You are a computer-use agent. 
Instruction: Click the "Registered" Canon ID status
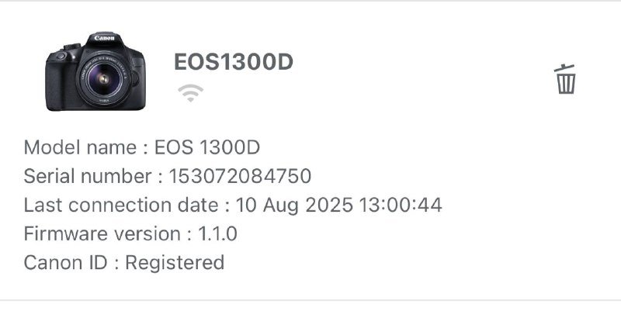point(175,263)
